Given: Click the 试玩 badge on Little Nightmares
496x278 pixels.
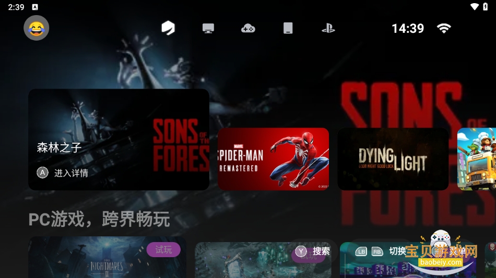Looking at the screenshot, I should tap(163, 250).
